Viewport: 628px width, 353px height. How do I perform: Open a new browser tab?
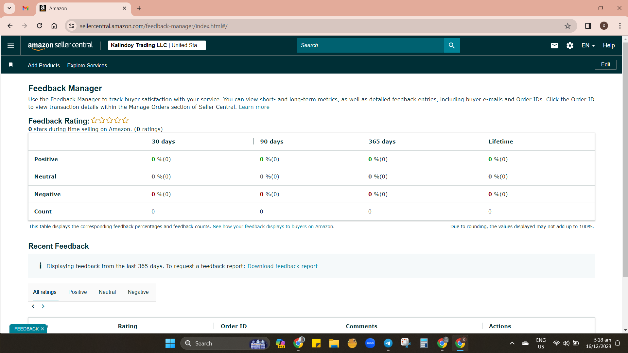pyautogui.click(x=139, y=8)
